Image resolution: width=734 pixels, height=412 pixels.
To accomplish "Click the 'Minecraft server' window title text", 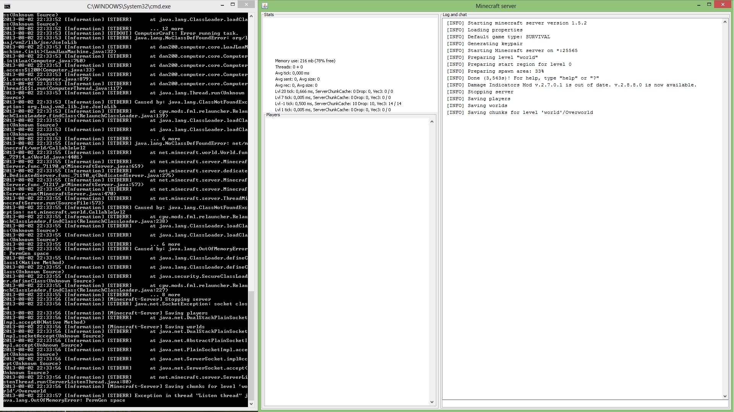I will pyautogui.click(x=496, y=6).
